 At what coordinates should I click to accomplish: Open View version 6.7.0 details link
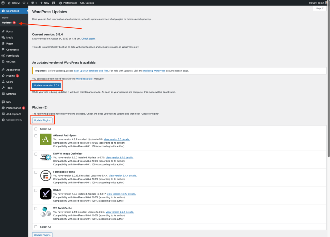pyautogui.click(x=120, y=157)
